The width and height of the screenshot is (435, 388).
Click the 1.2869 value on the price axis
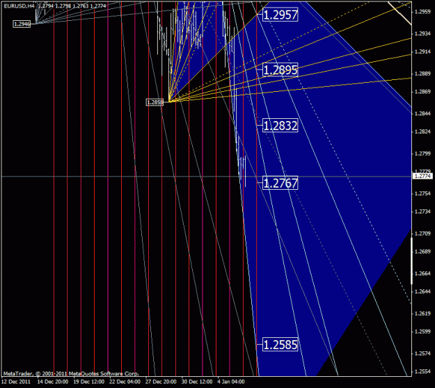point(422,92)
